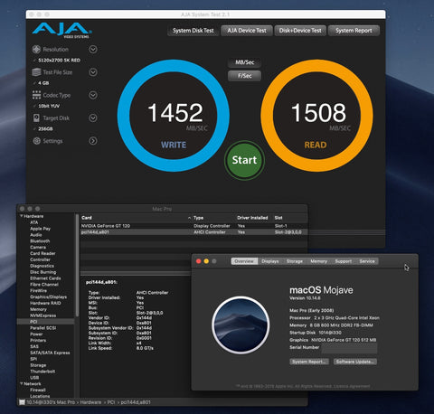Image resolution: width=434 pixels, height=414 pixels.
Task: Select USB in the hardware list
Action: [34, 378]
